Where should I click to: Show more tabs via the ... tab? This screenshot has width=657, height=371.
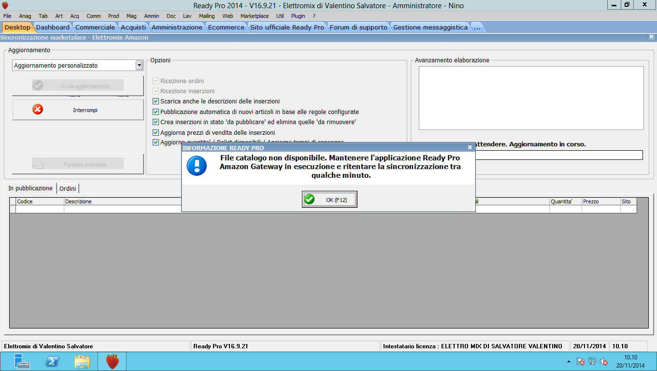477,27
